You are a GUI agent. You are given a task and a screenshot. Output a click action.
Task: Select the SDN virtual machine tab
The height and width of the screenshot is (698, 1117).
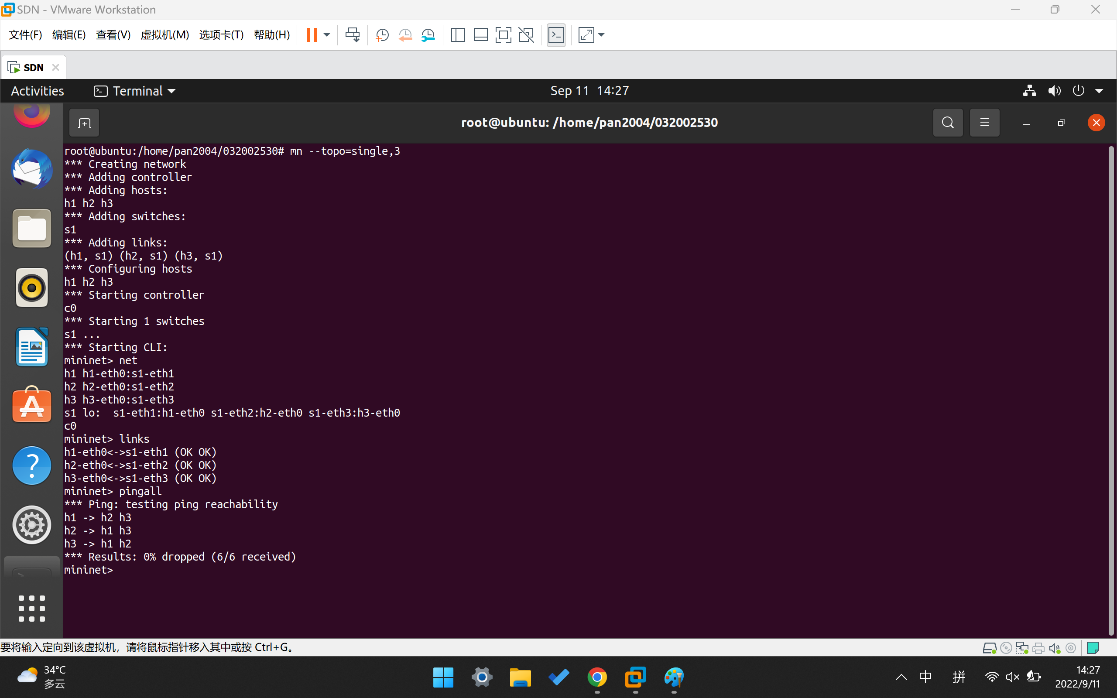pyautogui.click(x=33, y=67)
